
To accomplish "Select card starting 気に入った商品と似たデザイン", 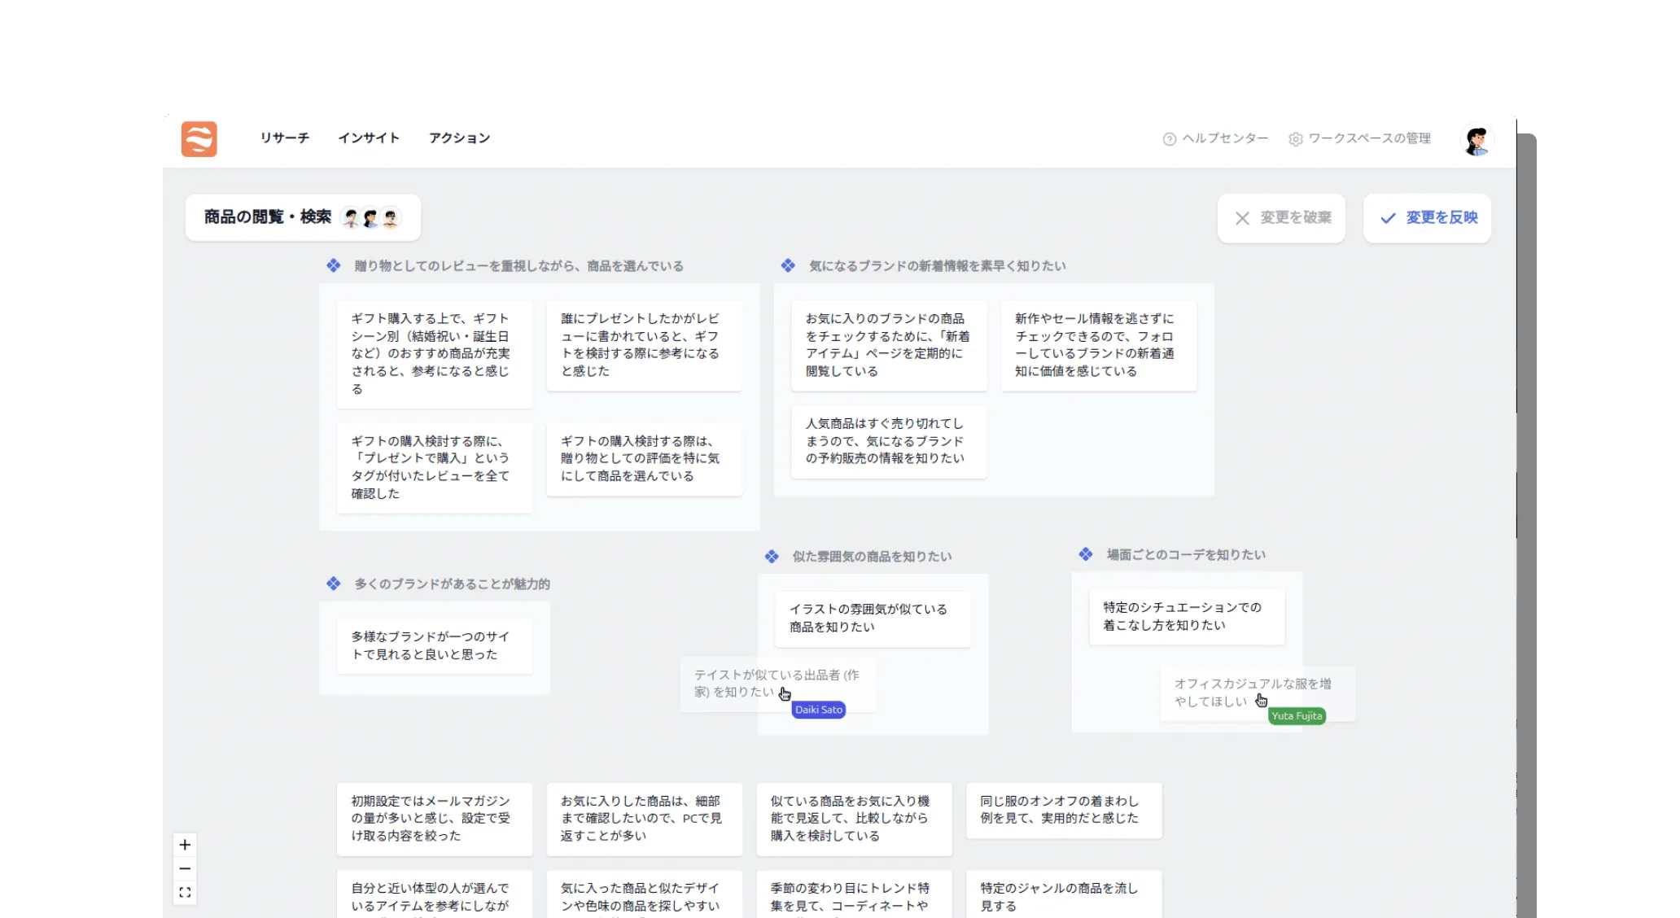I will tap(644, 894).
